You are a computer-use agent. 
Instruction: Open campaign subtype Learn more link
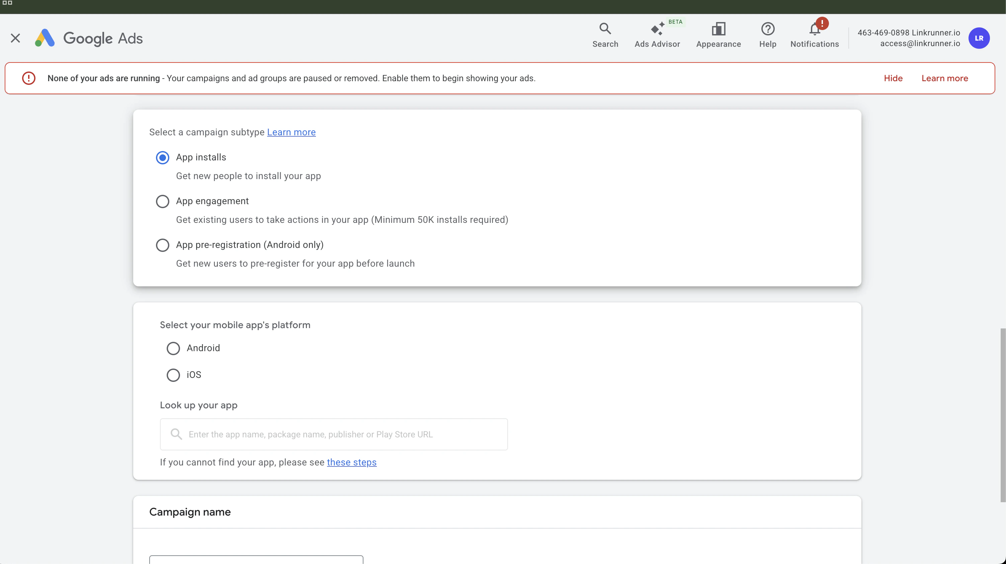pyautogui.click(x=291, y=132)
